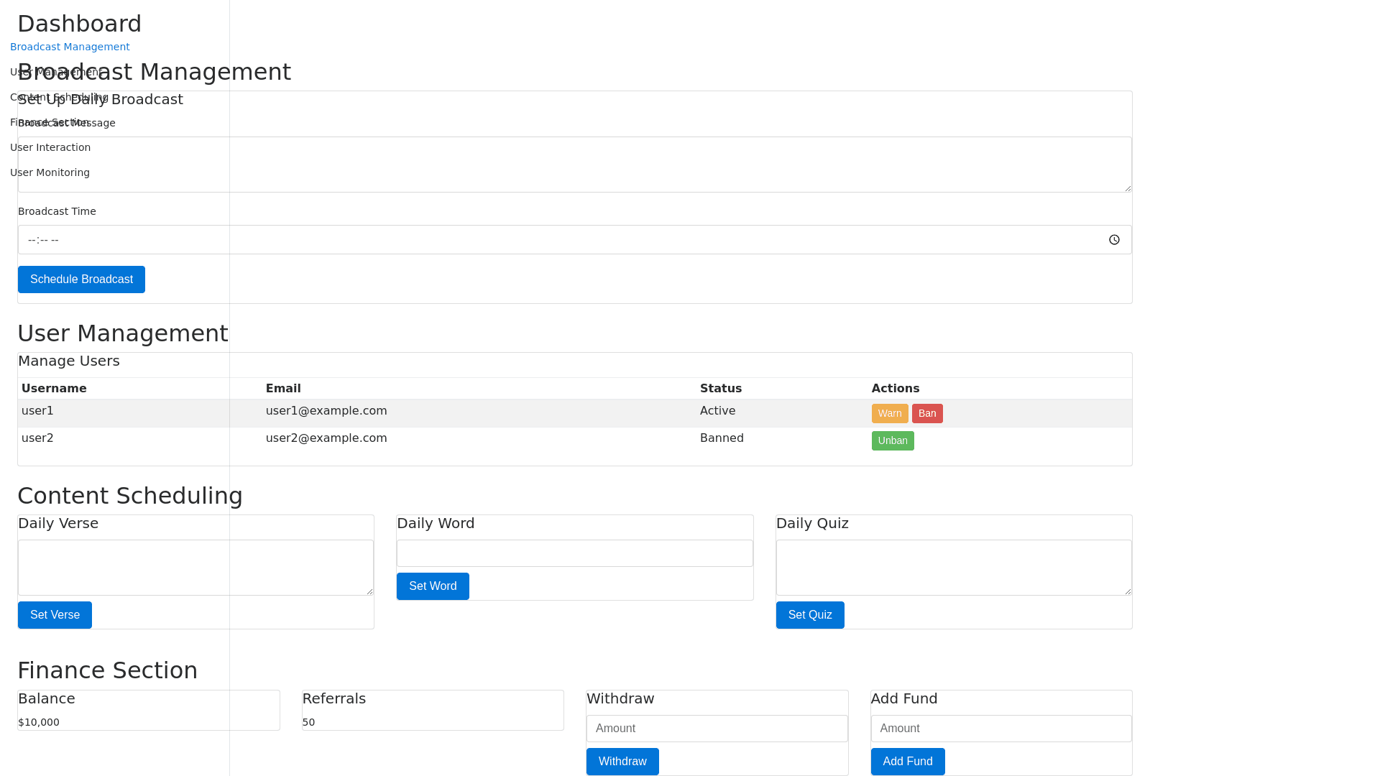Click the Daily Word text field
Screen dimensions: 1380x776
pos(574,553)
